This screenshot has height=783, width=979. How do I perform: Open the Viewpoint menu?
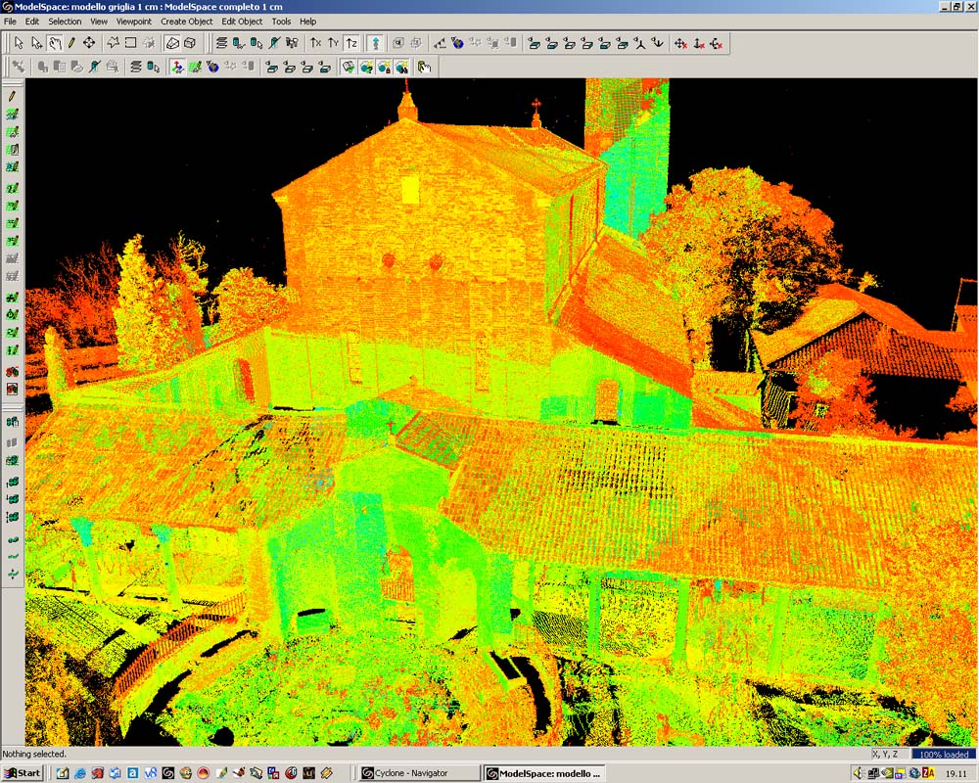pyautogui.click(x=134, y=22)
